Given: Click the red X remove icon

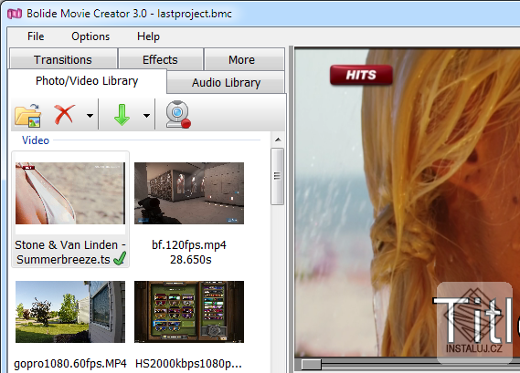Looking at the screenshot, I should [x=64, y=115].
